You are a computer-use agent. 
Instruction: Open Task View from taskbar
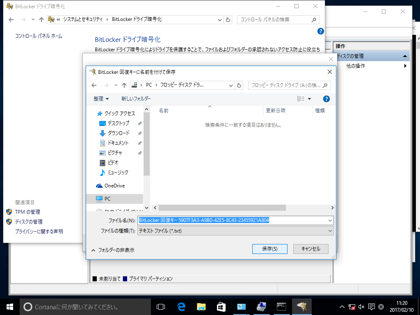(161, 307)
